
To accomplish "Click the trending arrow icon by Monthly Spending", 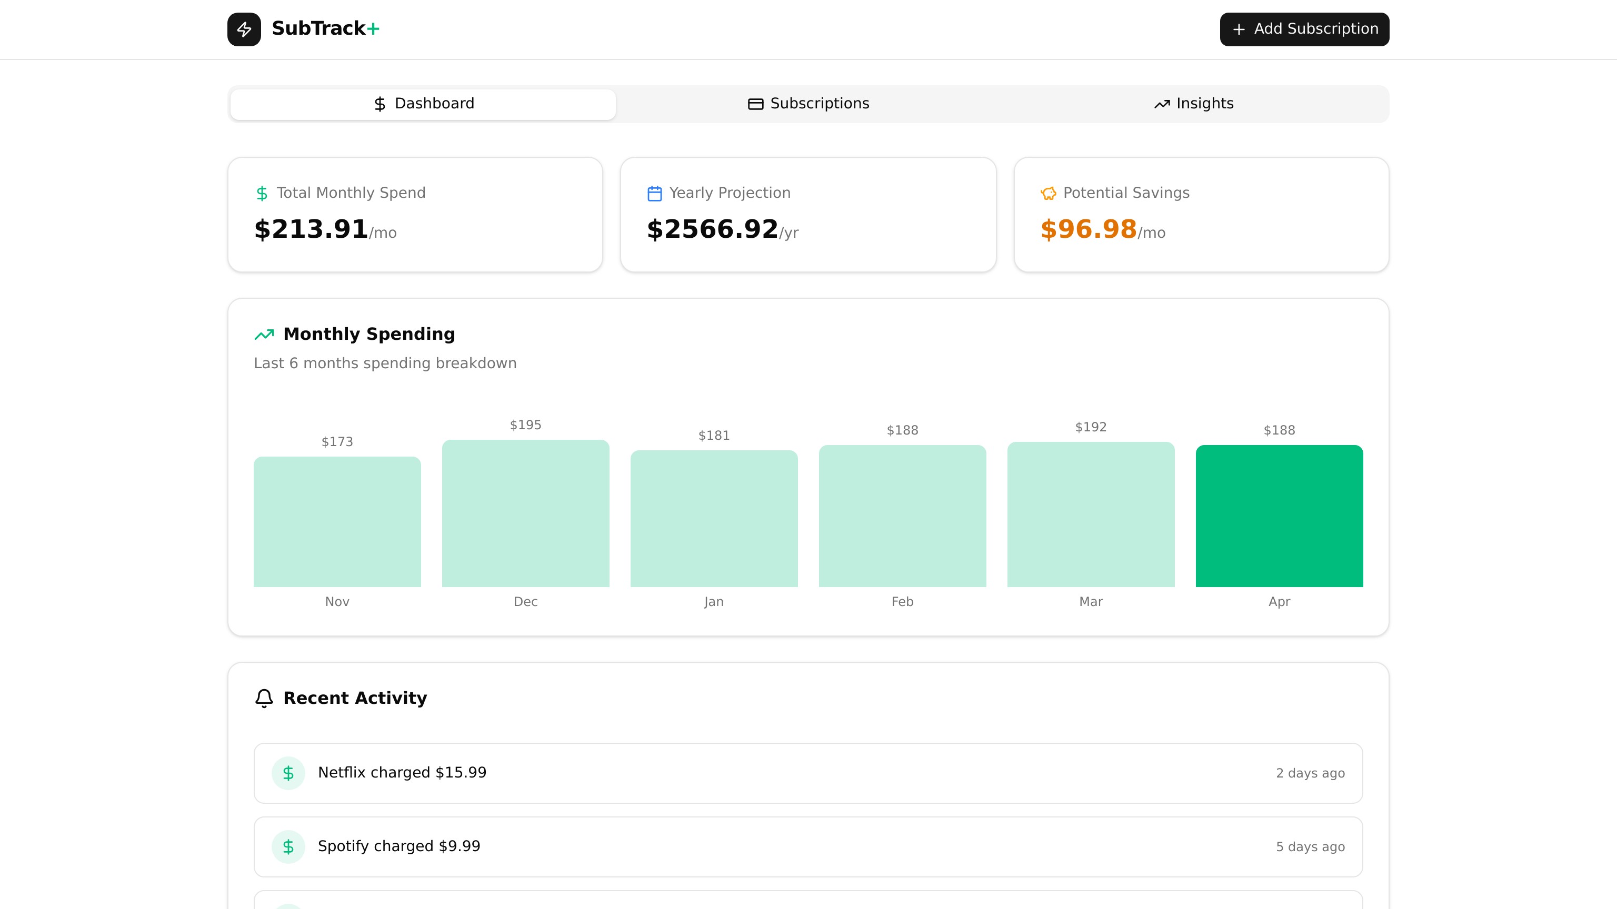I will click(x=264, y=335).
